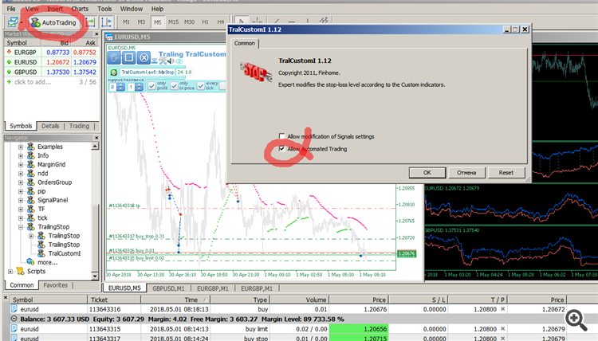Image resolution: width=598 pixels, height=341 pixels.
Task: Switch to the Favorites tab in Navigator
Action: tap(55, 285)
